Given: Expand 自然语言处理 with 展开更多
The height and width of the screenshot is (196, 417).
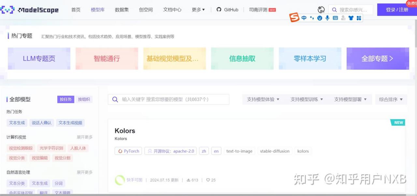Looking at the screenshot, I should (x=85, y=173).
